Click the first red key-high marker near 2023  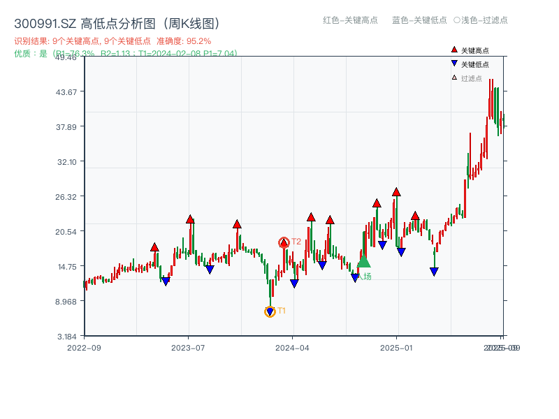pos(154,246)
